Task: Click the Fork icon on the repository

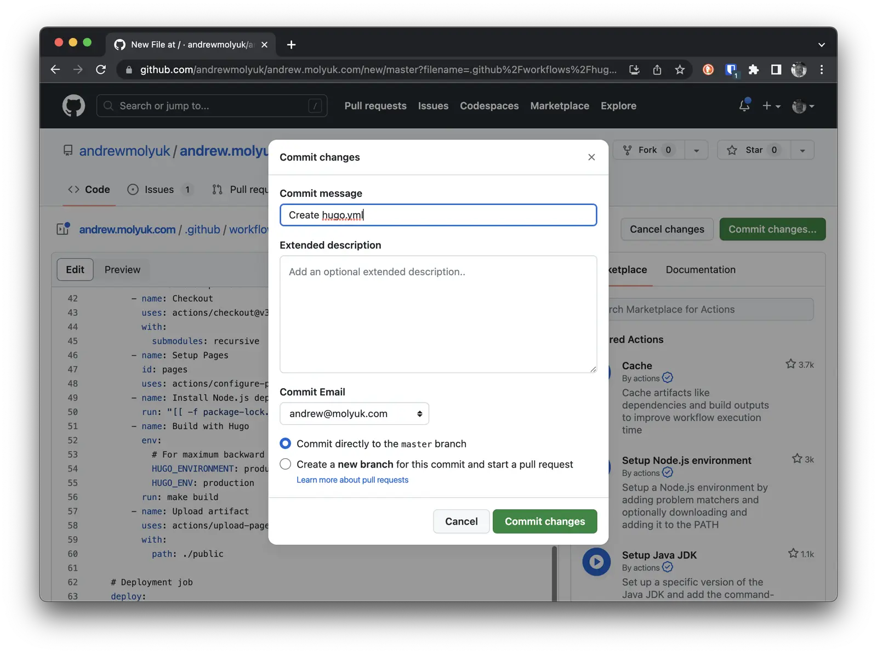Action: click(x=627, y=150)
